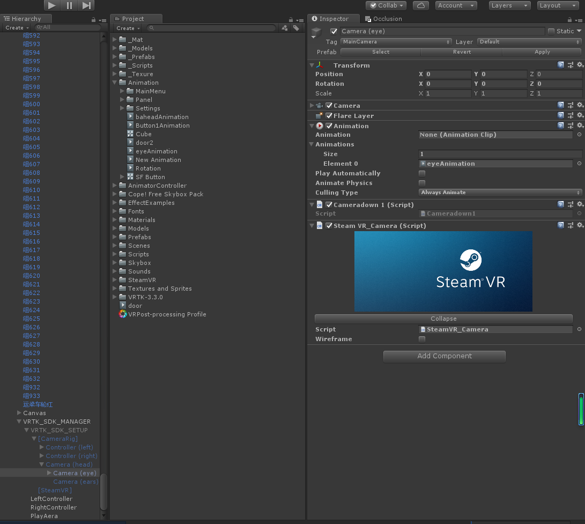Click the Project panel lock icon

(x=291, y=20)
